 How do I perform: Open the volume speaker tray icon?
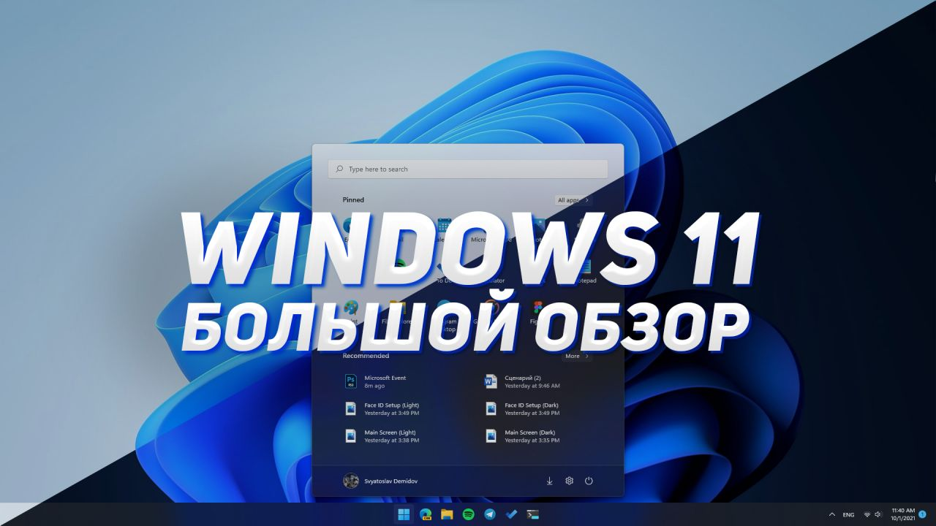point(877,514)
